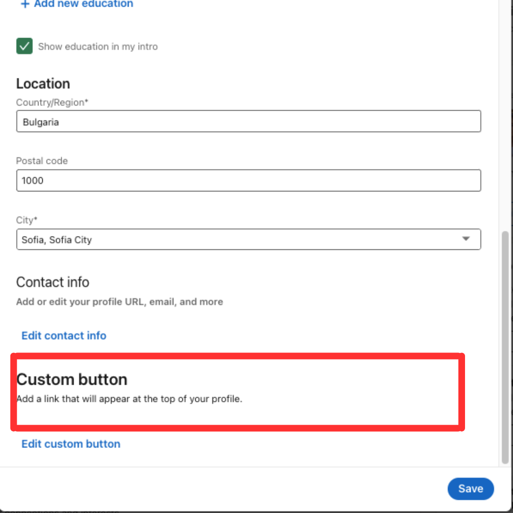Viewport: 513px width, 513px height.
Task: Select the Contact info section title
Action: pyautogui.click(x=52, y=282)
